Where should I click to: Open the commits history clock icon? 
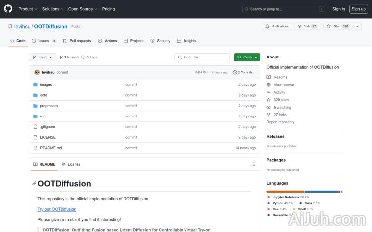pyautogui.click(x=235, y=72)
